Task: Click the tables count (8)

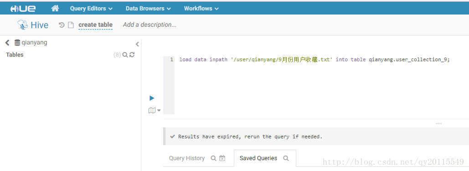Action: click(x=117, y=55)
